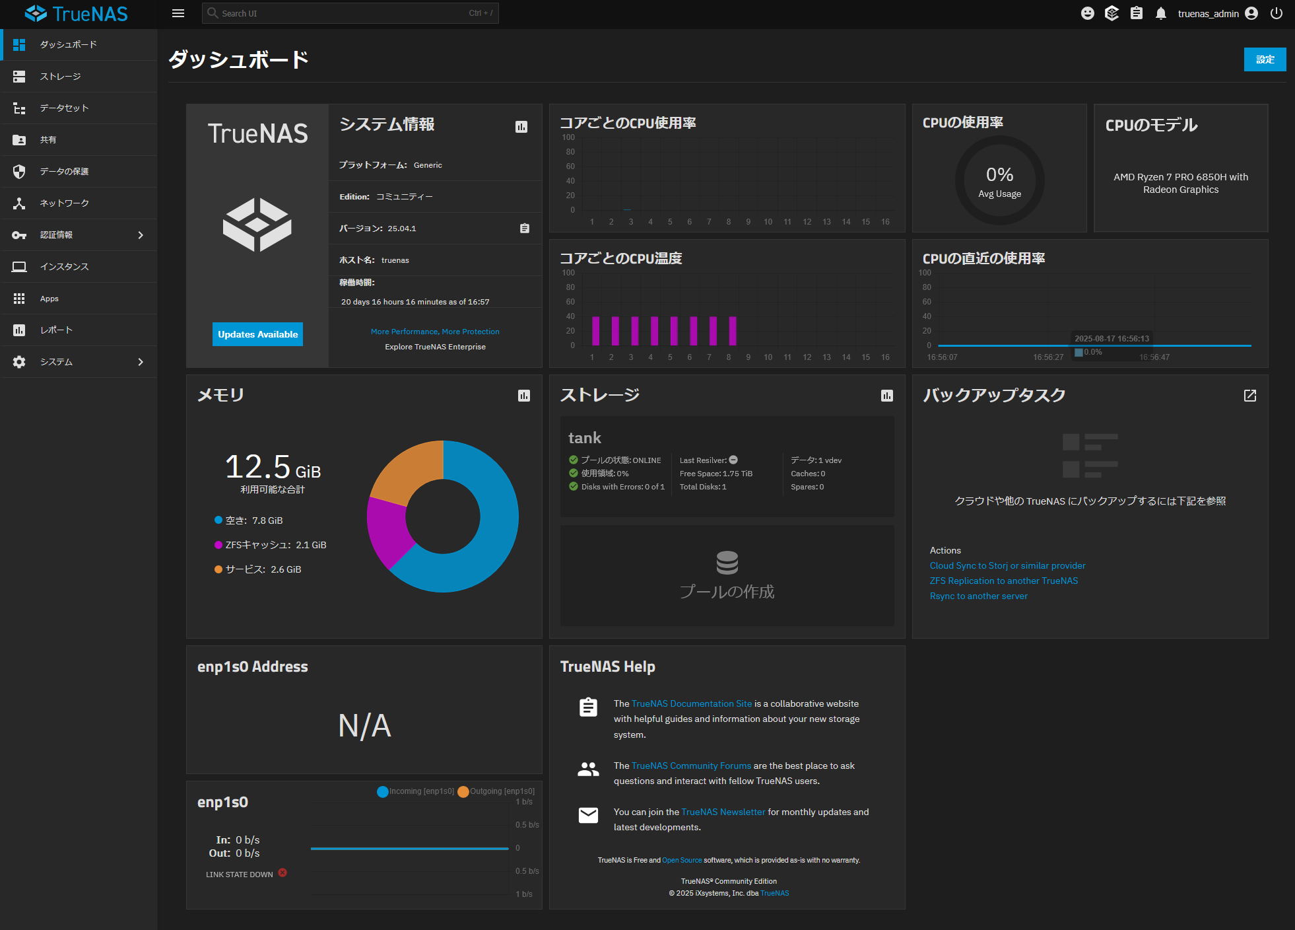Click Explore TrueNAS Enterprise text
This screenshot has width=1295, height=930.
[x=435, y=347]
